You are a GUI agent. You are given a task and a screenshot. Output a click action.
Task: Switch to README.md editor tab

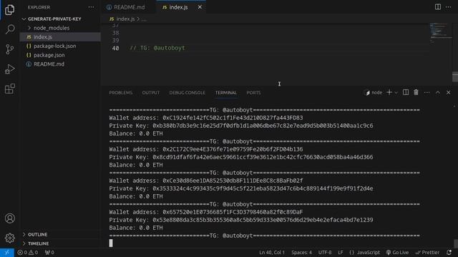pos(129,7)
